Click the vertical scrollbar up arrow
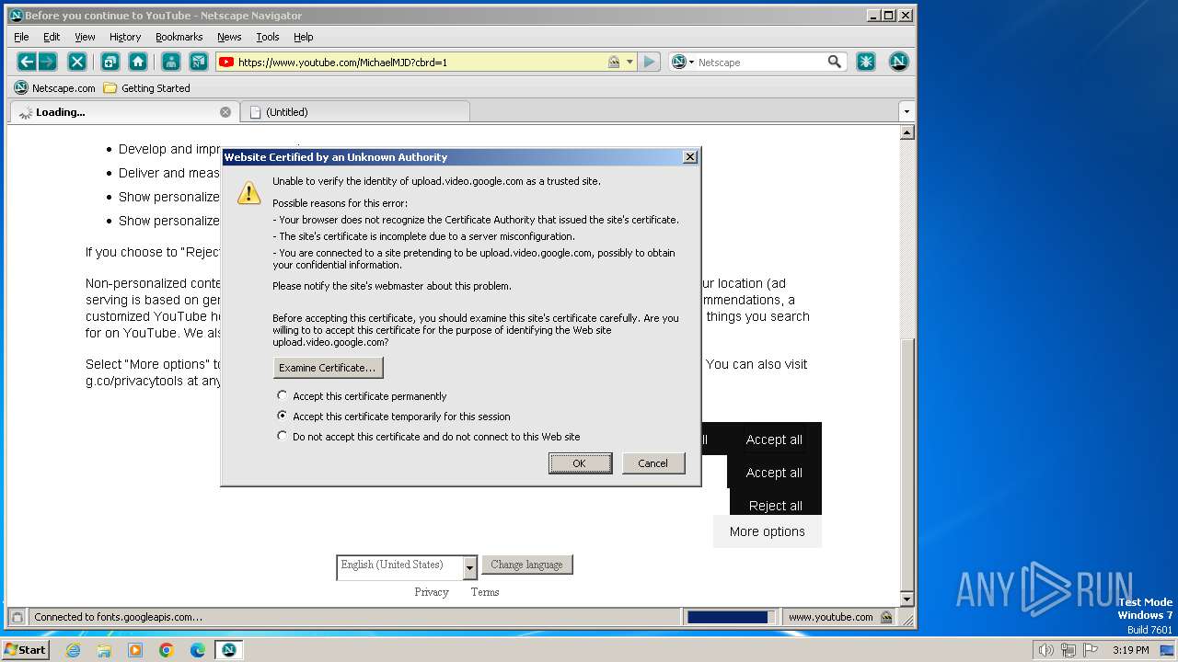This screenshot has width=1178, height=662. [907, 132]
